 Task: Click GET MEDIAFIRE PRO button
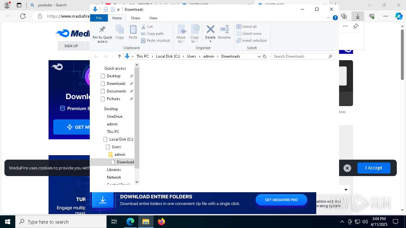(x=281, y=200)
